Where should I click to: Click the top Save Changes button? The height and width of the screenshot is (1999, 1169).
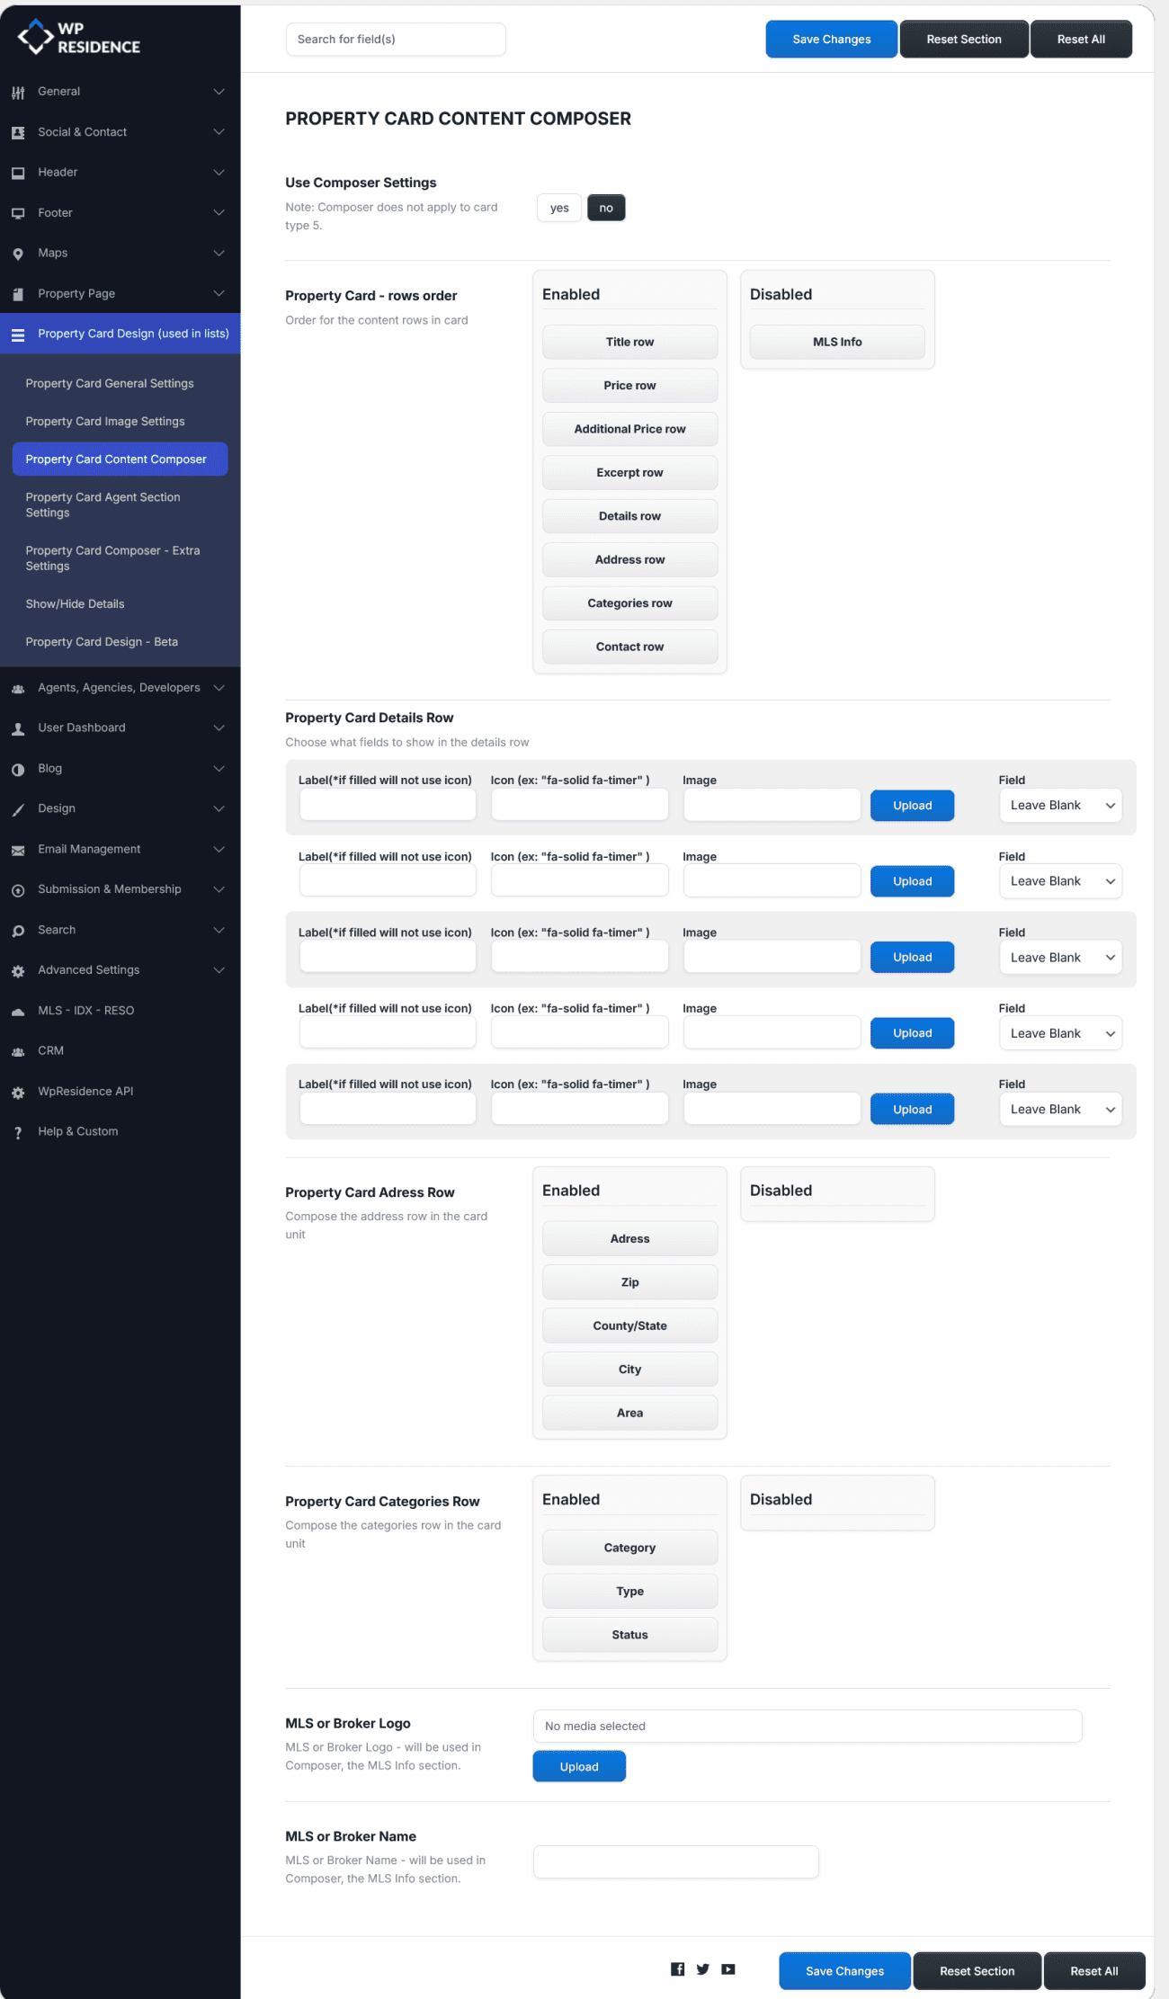point(831,40)
